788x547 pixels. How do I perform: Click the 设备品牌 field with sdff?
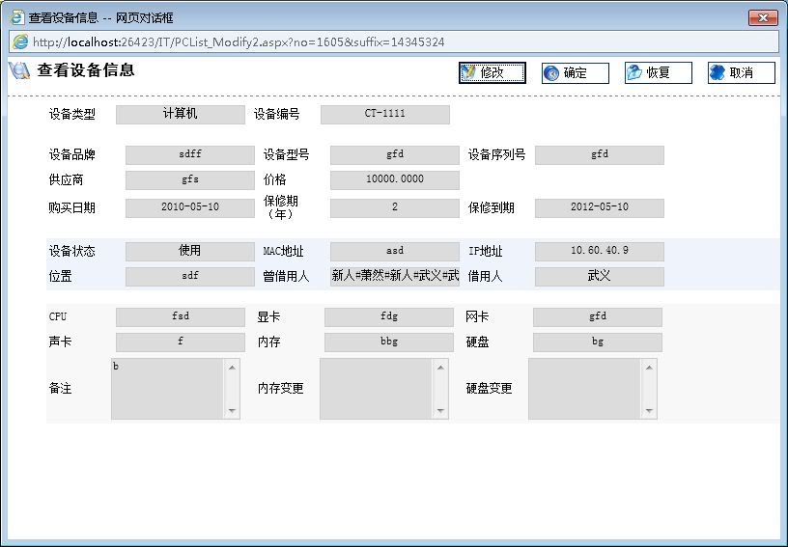coord(190,155)
